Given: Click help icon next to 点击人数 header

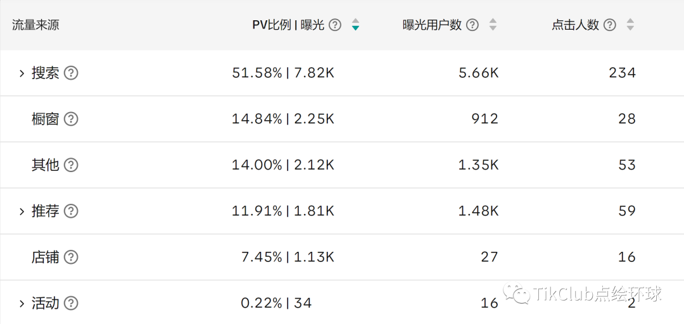Looking at the screenshot, I should [x=610, y=25].
